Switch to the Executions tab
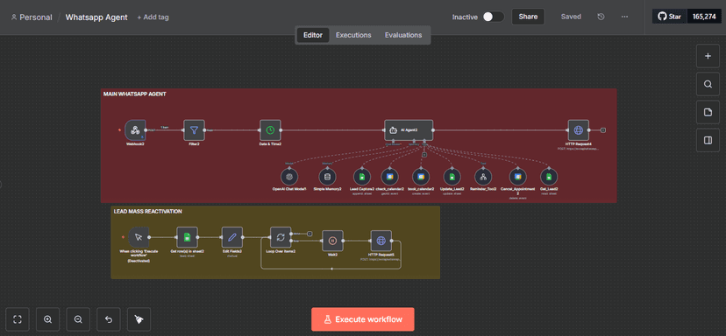 click(353, 35)
